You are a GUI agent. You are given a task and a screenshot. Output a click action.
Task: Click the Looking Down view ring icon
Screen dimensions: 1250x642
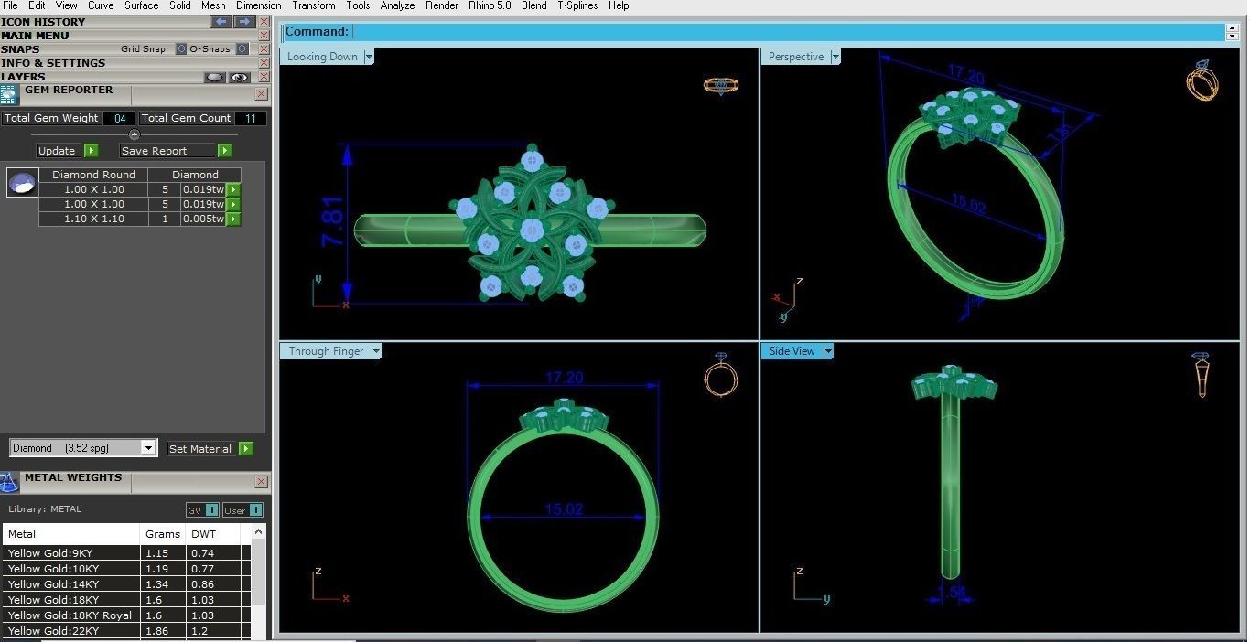[x=721, y=85]
